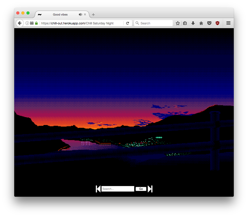Screen dimensions: 248x217
Task: Click the green padlock security icon
Action: [36, 23]
